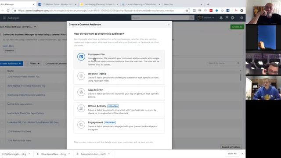The image size is (281, 158).
Task: Open a new Chrome tab with plus
Action: tap(208, 4)
